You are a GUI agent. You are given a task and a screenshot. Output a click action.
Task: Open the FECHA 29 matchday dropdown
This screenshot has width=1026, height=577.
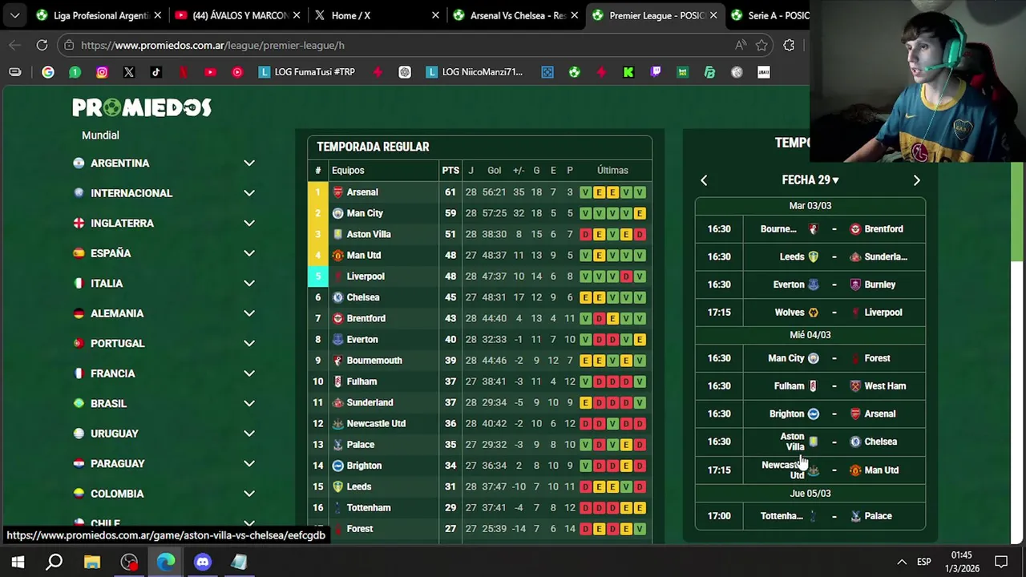click(810, 180)
